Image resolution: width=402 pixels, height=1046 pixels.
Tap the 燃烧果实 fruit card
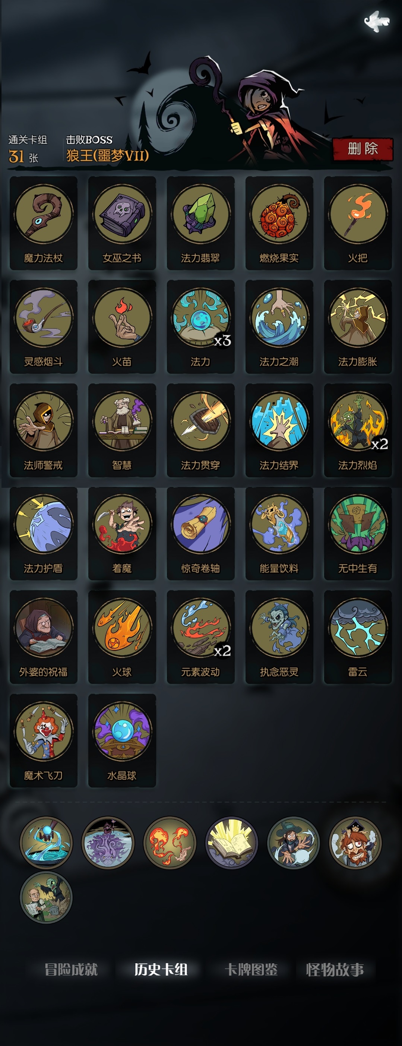point(279,223)
